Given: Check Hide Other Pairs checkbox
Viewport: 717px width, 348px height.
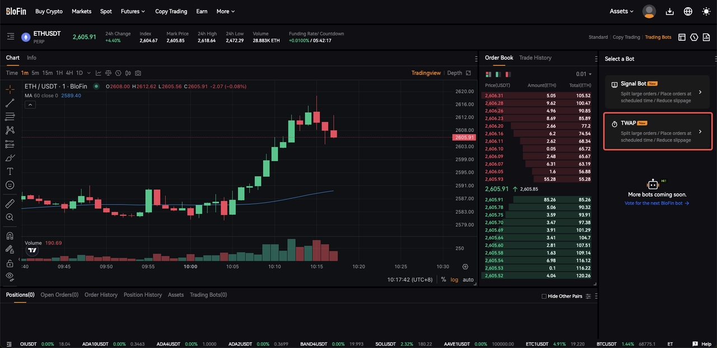Looking at the screenshot, I should pos(544,296).
